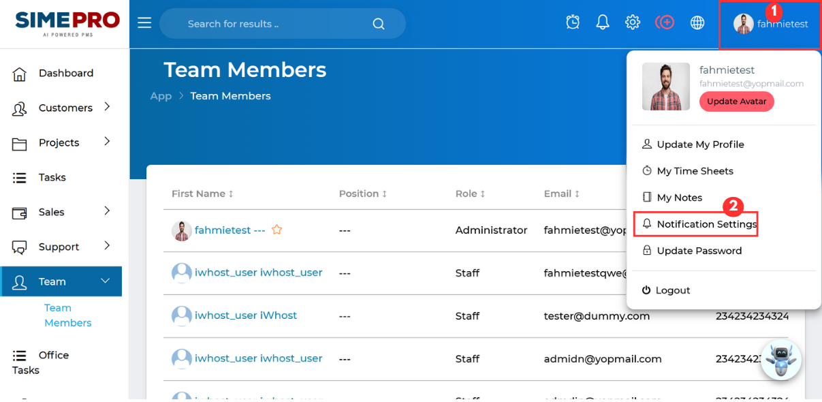
Task: Click the Projects folder icon
Action: [x=20, y=143]
